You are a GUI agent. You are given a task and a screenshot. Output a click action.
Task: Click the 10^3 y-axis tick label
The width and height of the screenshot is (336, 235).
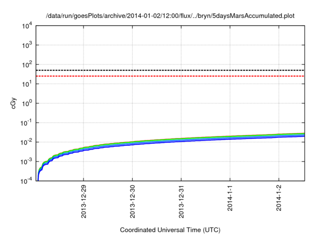tap(27, 45)
